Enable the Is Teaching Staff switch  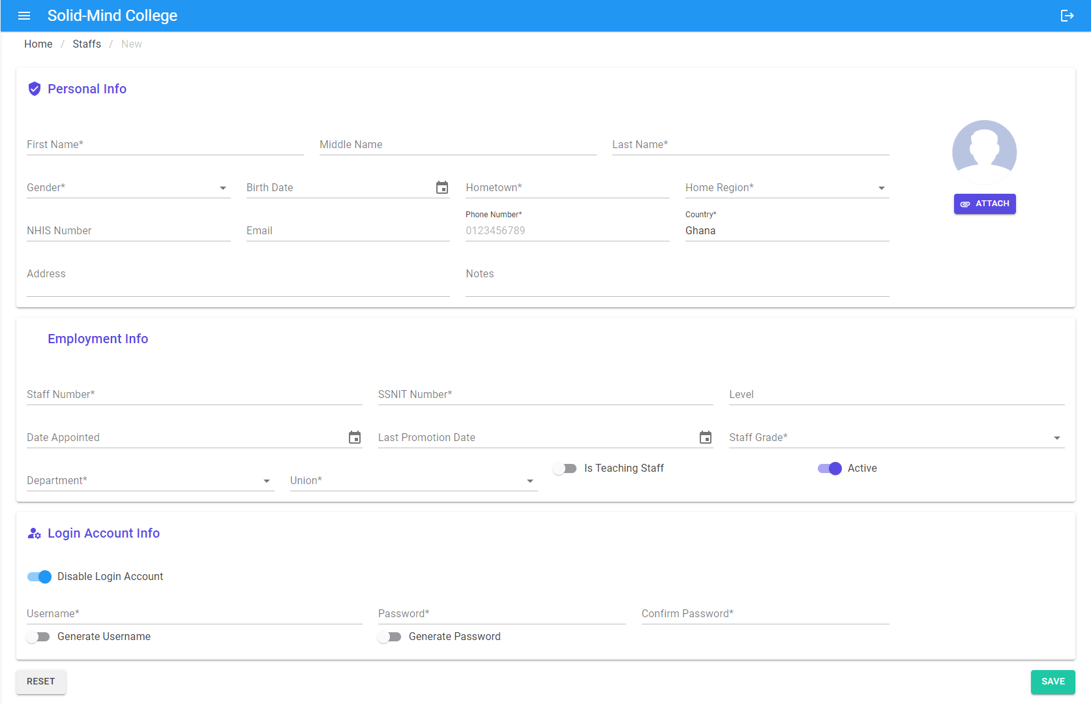click(x=565, y=468)
